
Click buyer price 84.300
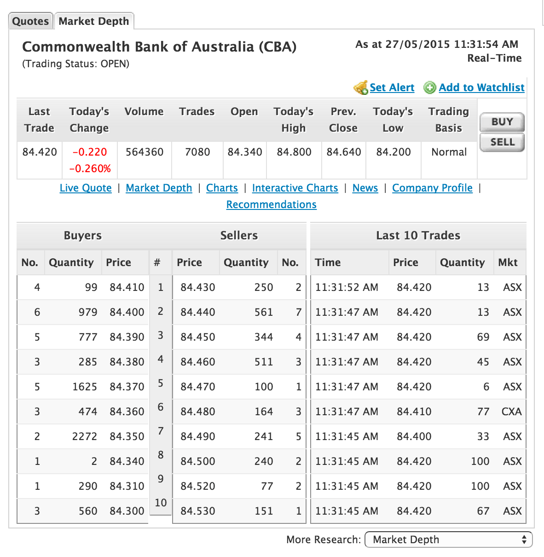tap(127, 511)
